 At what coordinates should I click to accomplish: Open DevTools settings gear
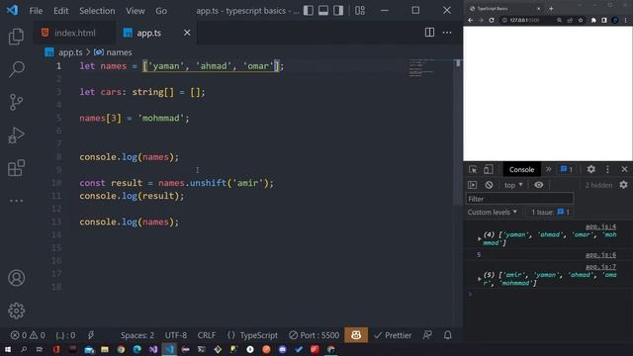(591, 169)
